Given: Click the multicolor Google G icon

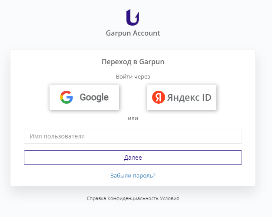Looking at the screenshot, I should pos(66,97).
